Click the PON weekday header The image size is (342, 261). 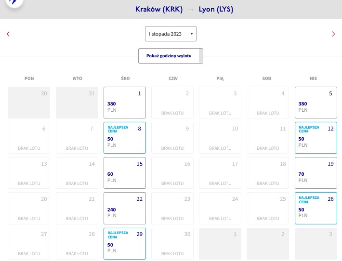pyautogui.click(x=29, y=78)
